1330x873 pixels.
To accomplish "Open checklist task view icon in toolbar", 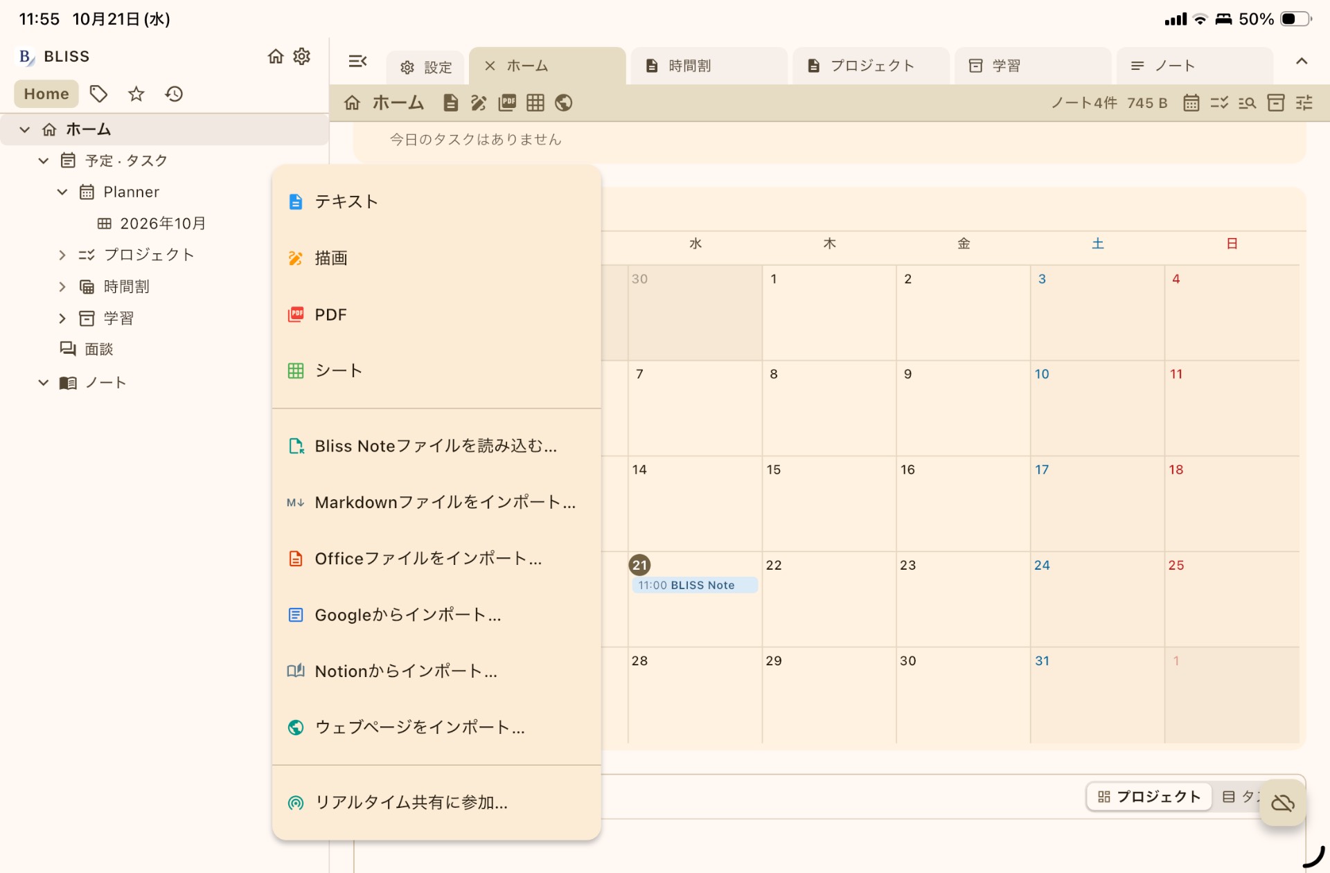I will point(1219,102).
